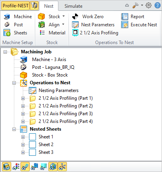
Task: Open the Machine setup icon
Action: click(x=7, y=17)
